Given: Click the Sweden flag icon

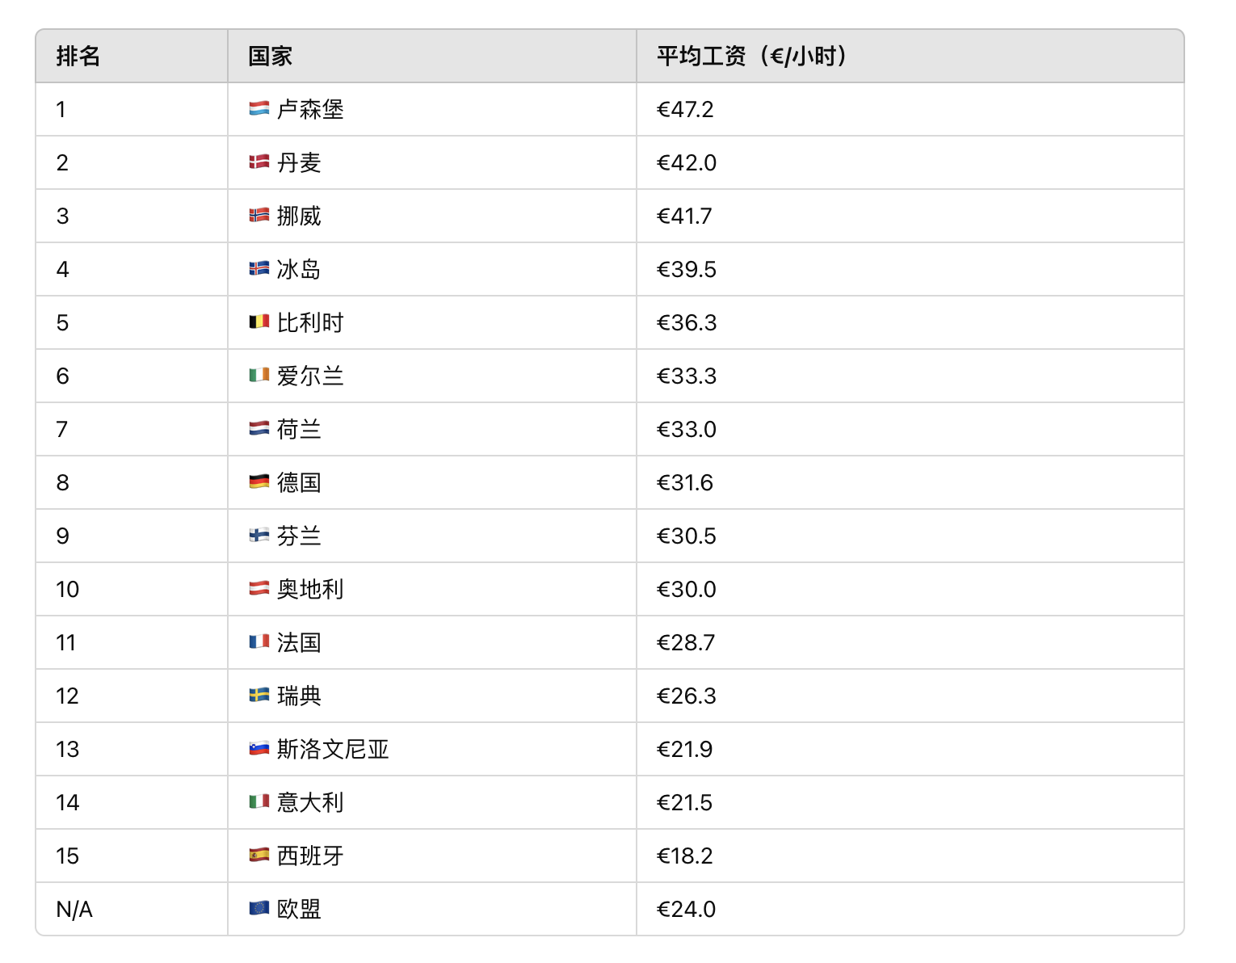Looking at the screenshot, I should [x=259, y=695].
